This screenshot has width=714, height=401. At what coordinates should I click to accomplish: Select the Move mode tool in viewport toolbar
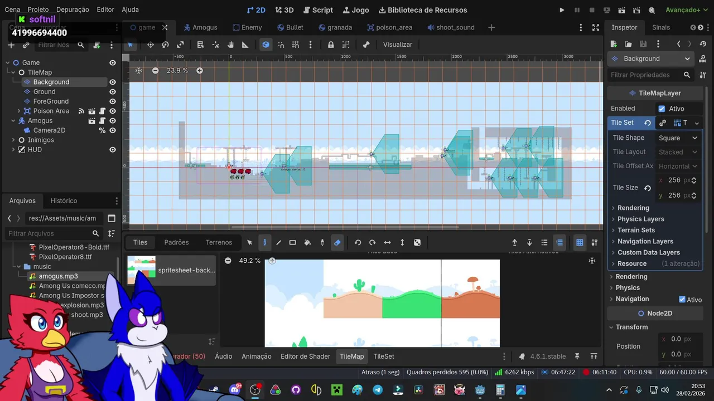pos(150,45)
